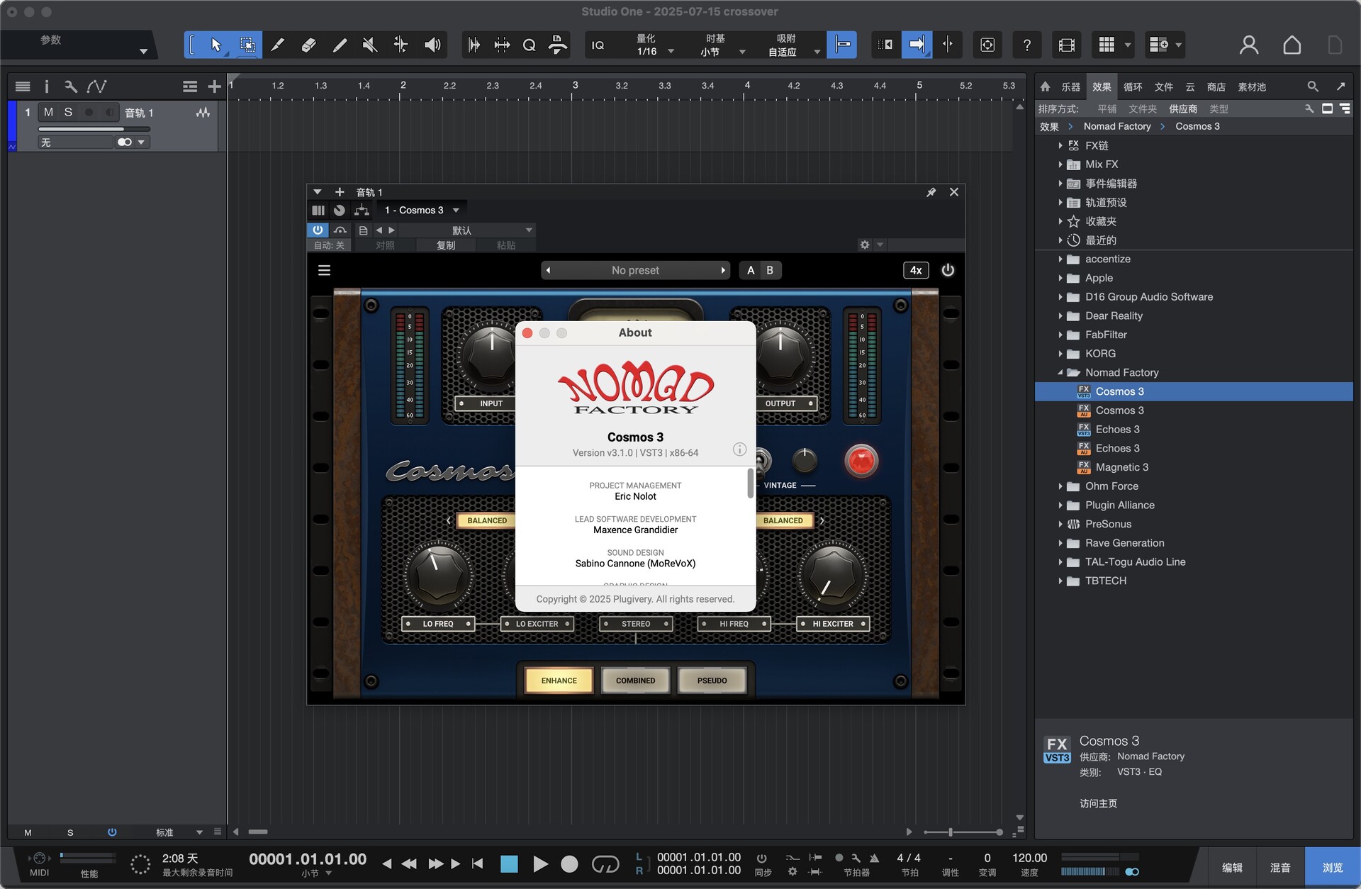Click the LO FREQ knob
Viewport: 1361px width, 889px height.
click(x=437, y=576)
